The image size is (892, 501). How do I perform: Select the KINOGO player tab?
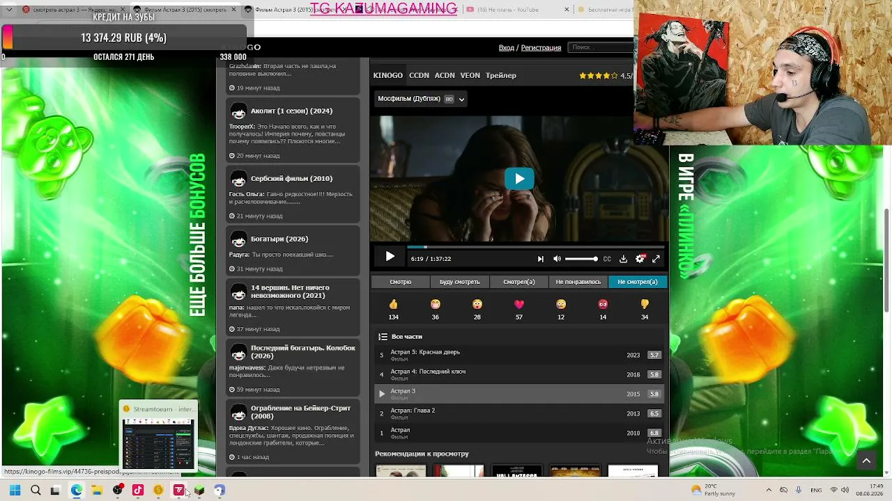point(388,75)
